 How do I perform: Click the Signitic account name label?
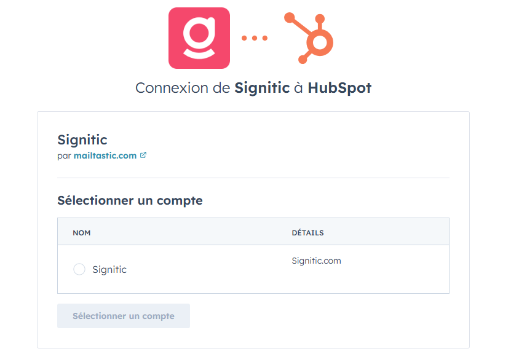pos(109,269)
